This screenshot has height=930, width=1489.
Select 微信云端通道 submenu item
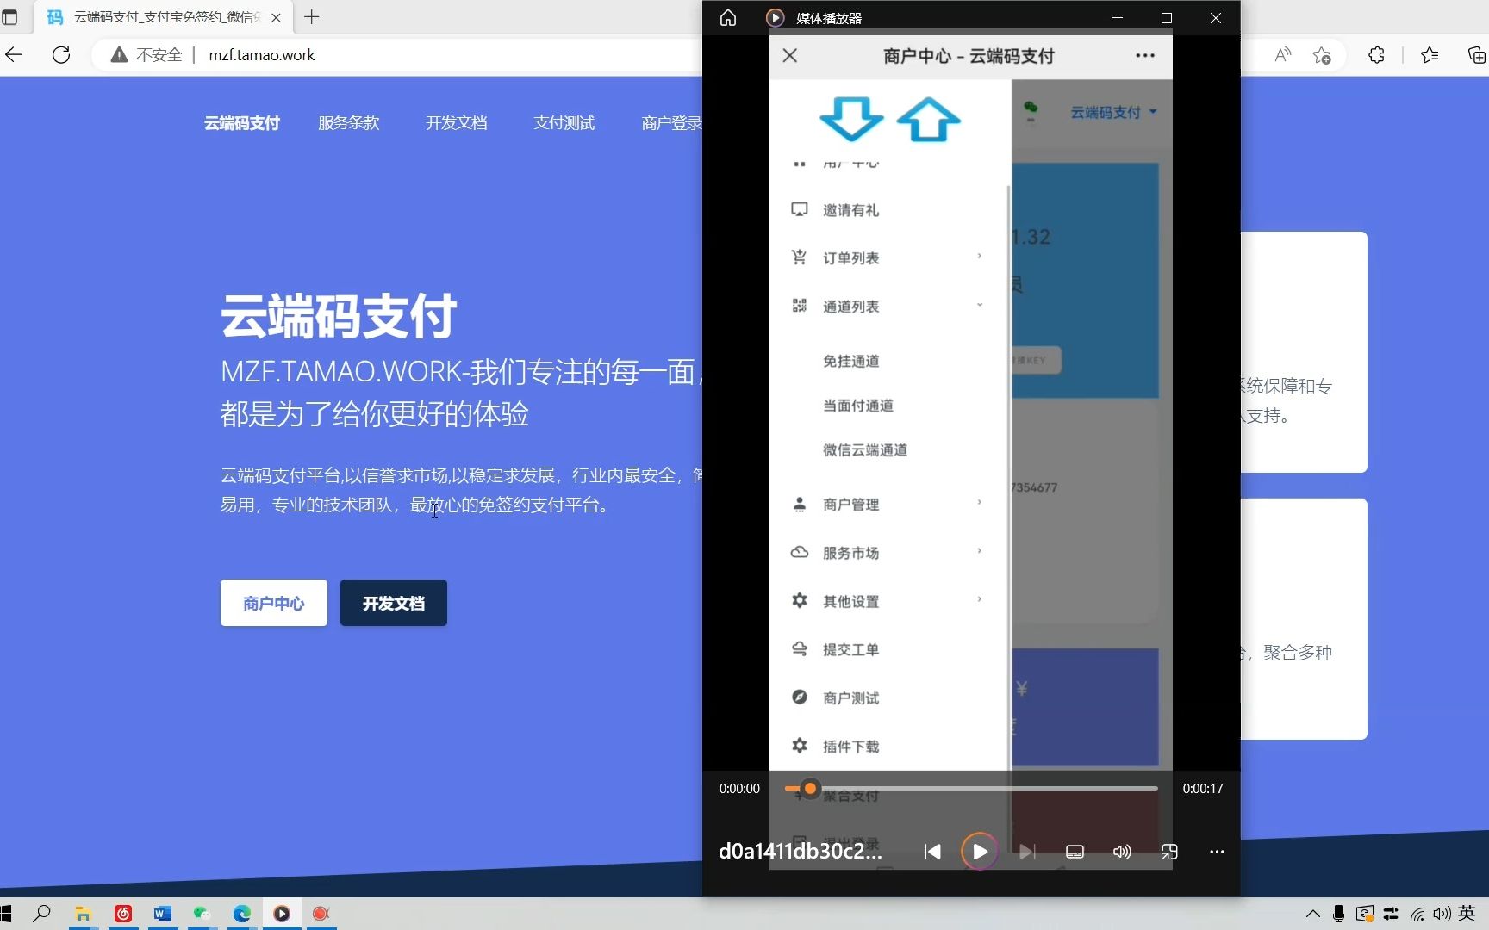tap(865, 449)
